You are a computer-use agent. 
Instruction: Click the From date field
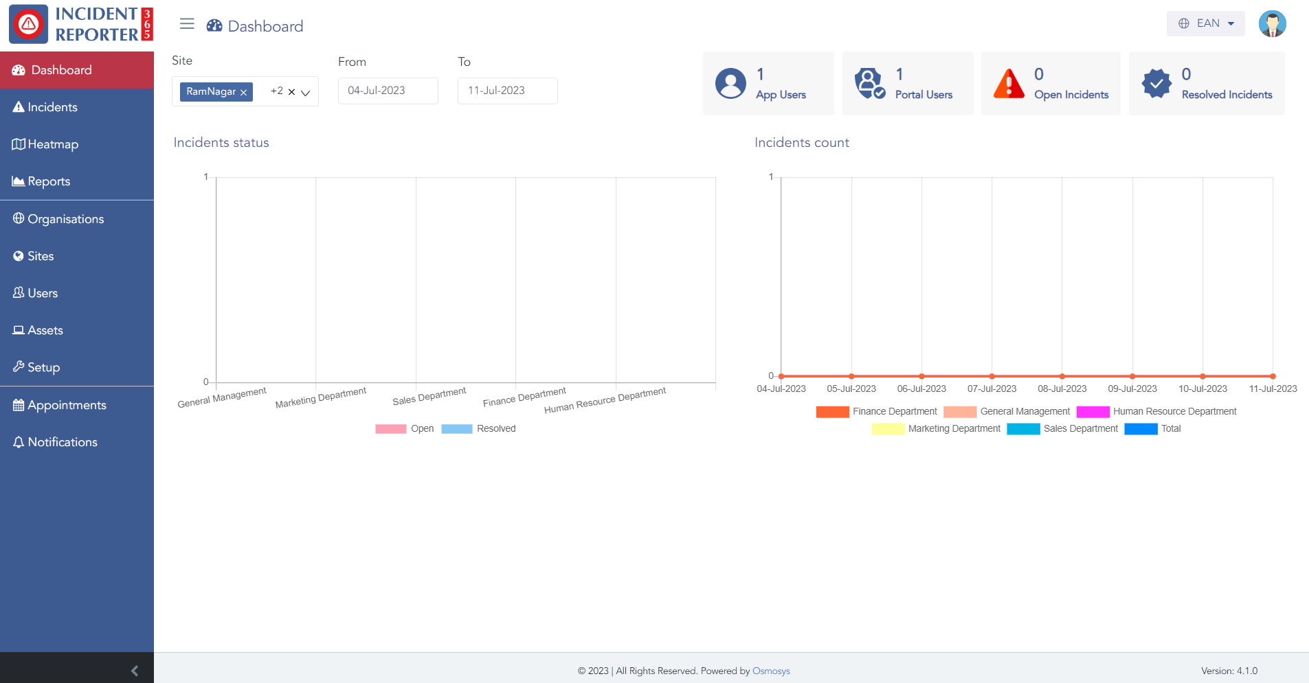pos(388,91)
